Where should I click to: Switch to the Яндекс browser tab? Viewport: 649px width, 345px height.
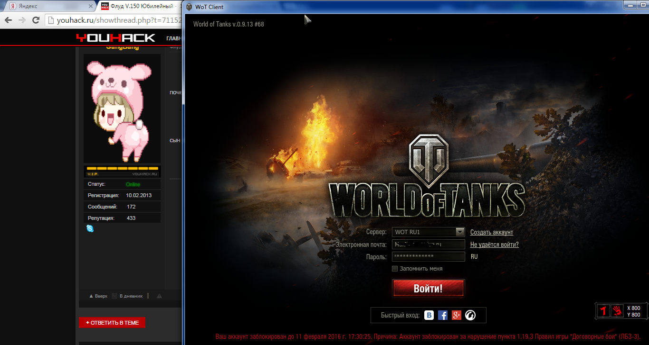coord(50,7)
